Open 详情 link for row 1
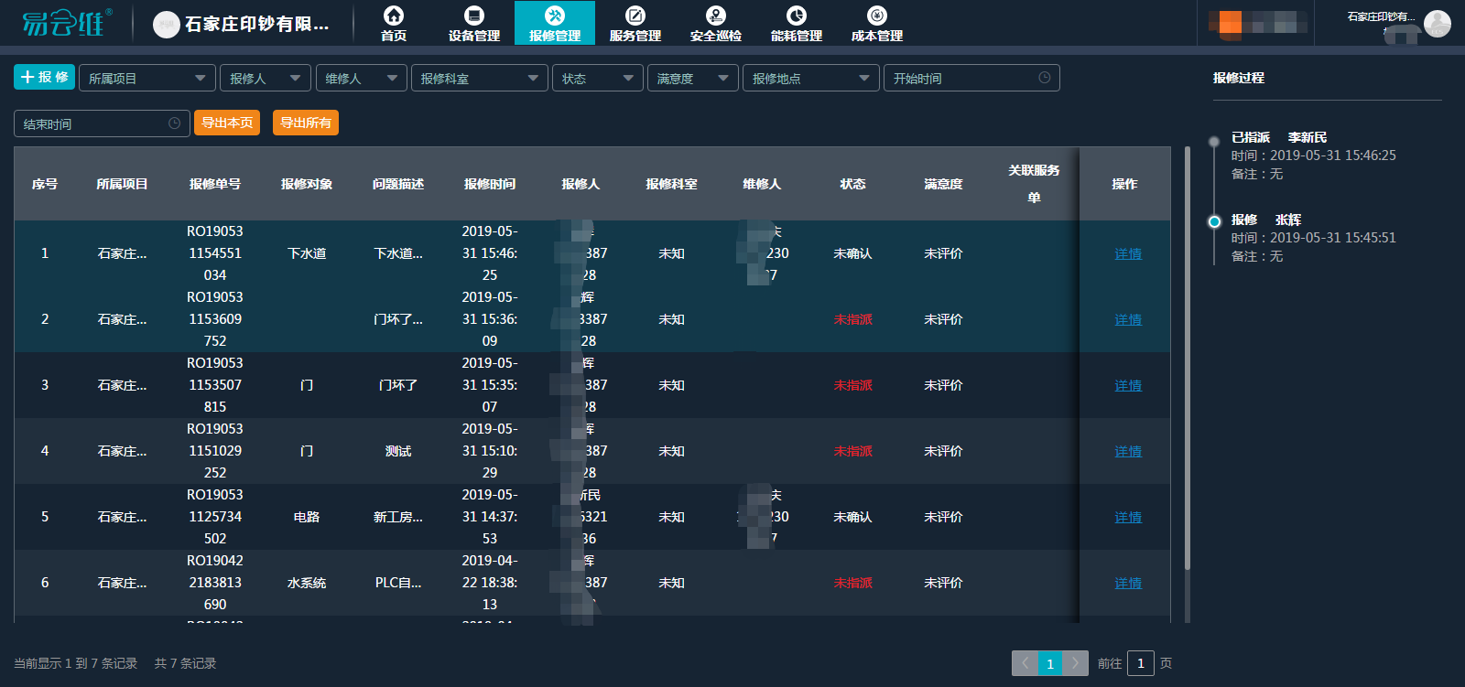 [1127, 254]
